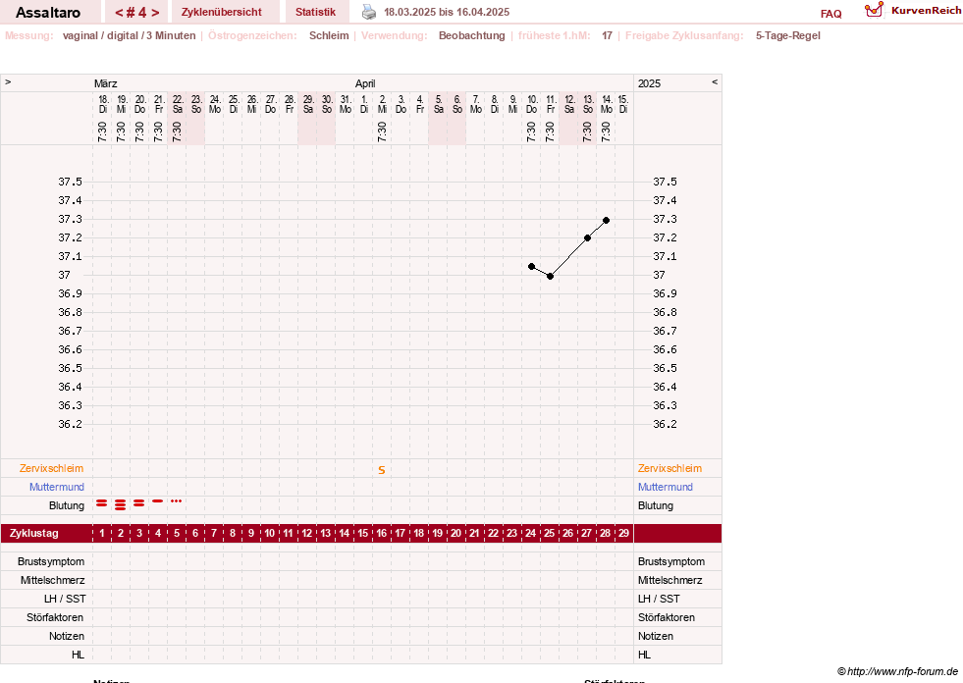Screen dimensions: 963x683
Task: Click the KurvenReich logo icon
Action: pos(874,10)
